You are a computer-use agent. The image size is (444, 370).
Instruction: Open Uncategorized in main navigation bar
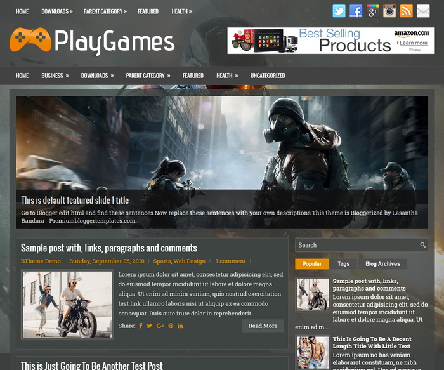(268, 76)
